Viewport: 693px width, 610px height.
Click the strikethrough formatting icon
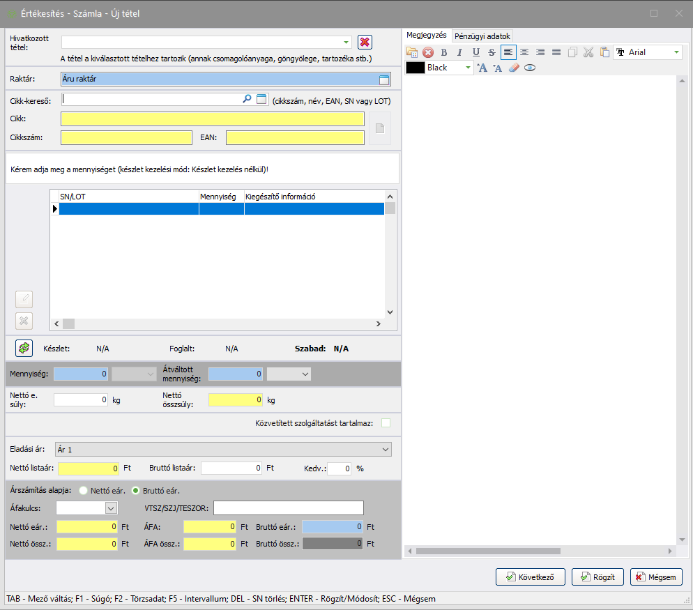tap(492, 52)
